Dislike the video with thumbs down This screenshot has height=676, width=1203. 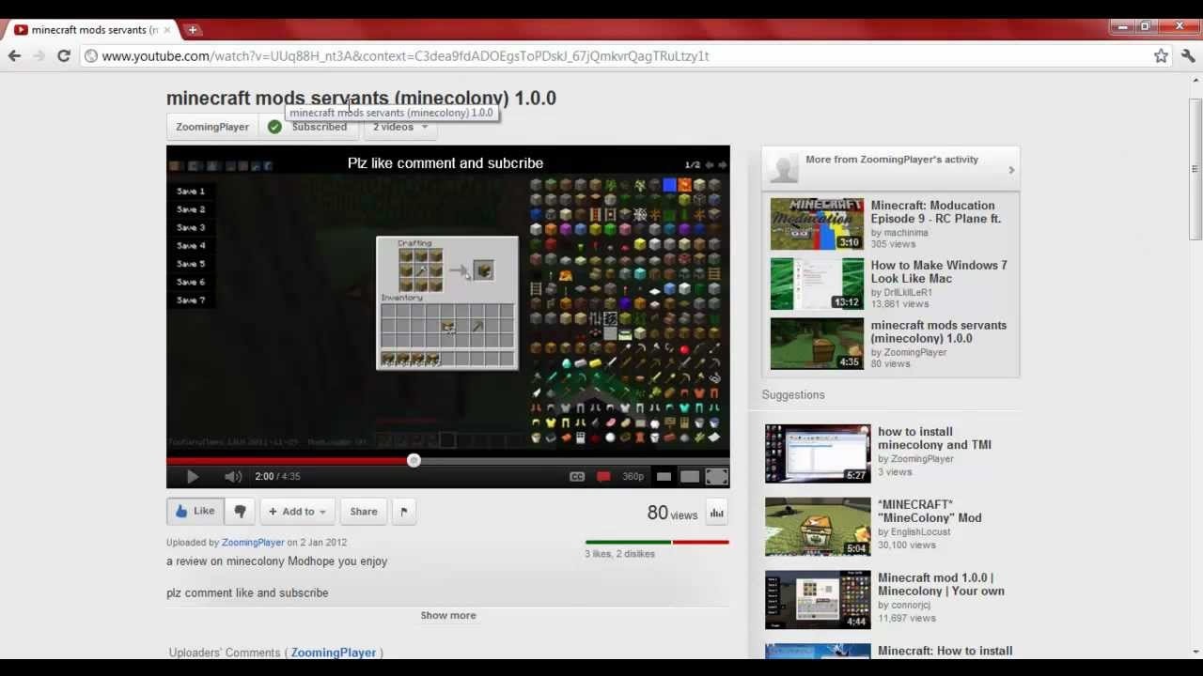240,512
